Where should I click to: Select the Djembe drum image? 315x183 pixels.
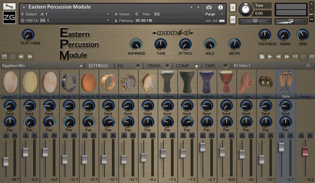[227, 82]
